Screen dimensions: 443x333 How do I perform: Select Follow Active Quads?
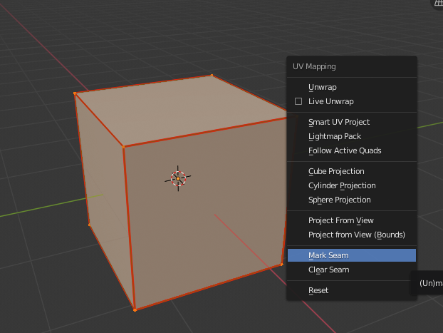[351, 150]
